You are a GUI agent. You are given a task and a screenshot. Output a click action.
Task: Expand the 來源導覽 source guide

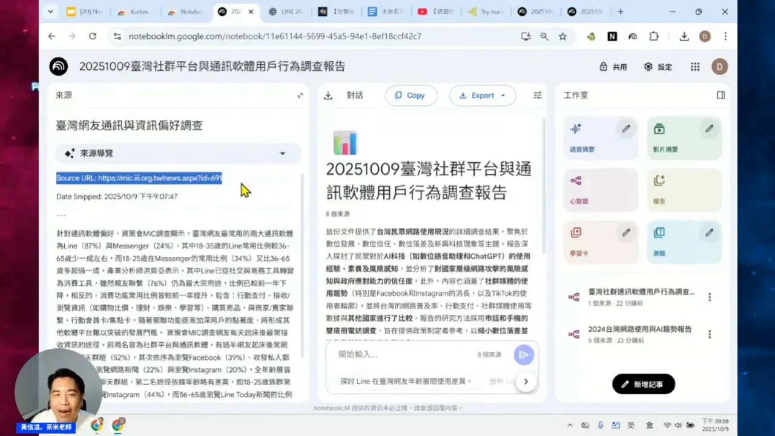tap(178, 153)
